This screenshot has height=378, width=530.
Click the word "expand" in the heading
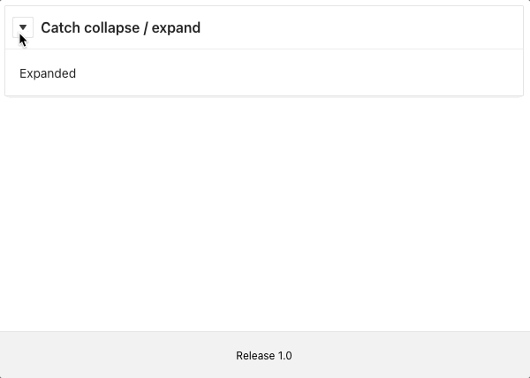click(x=176, y=28)
